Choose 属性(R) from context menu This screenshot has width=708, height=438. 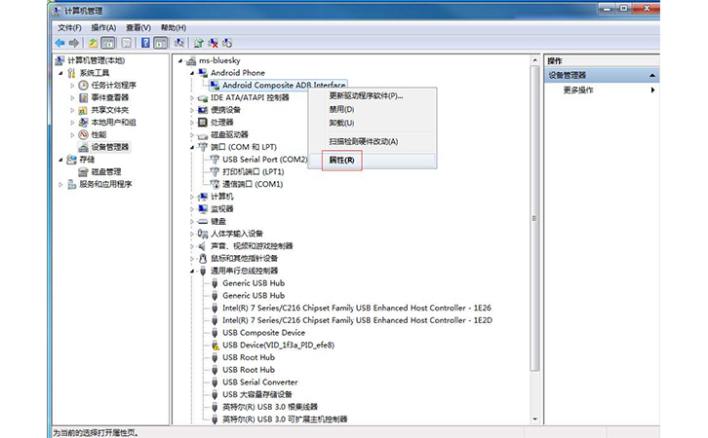[x=373, y=160]
